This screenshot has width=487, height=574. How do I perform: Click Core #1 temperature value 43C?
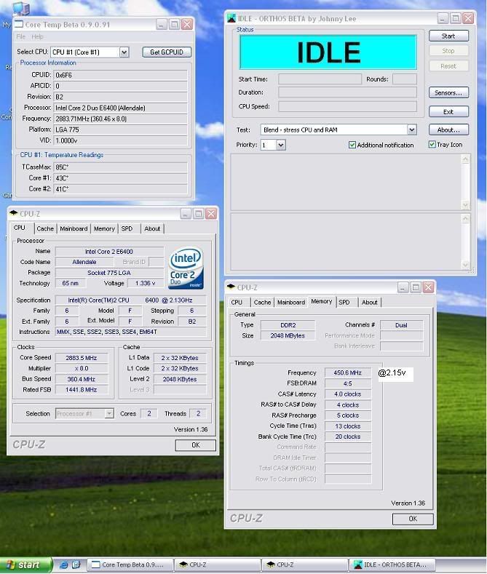click(x=120, y=178)
